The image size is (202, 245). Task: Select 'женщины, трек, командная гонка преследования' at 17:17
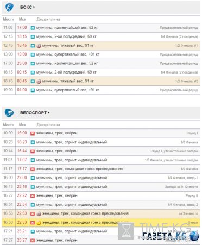[x=79, y=169]
